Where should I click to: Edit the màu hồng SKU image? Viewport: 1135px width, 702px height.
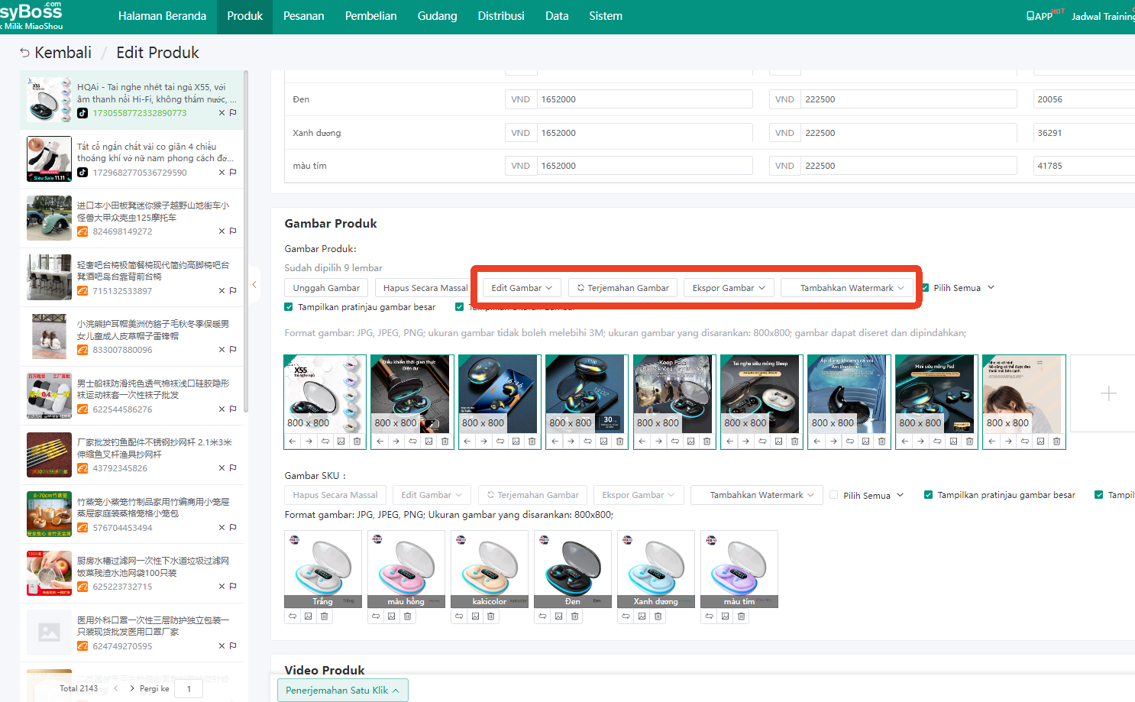coord(392,616)
